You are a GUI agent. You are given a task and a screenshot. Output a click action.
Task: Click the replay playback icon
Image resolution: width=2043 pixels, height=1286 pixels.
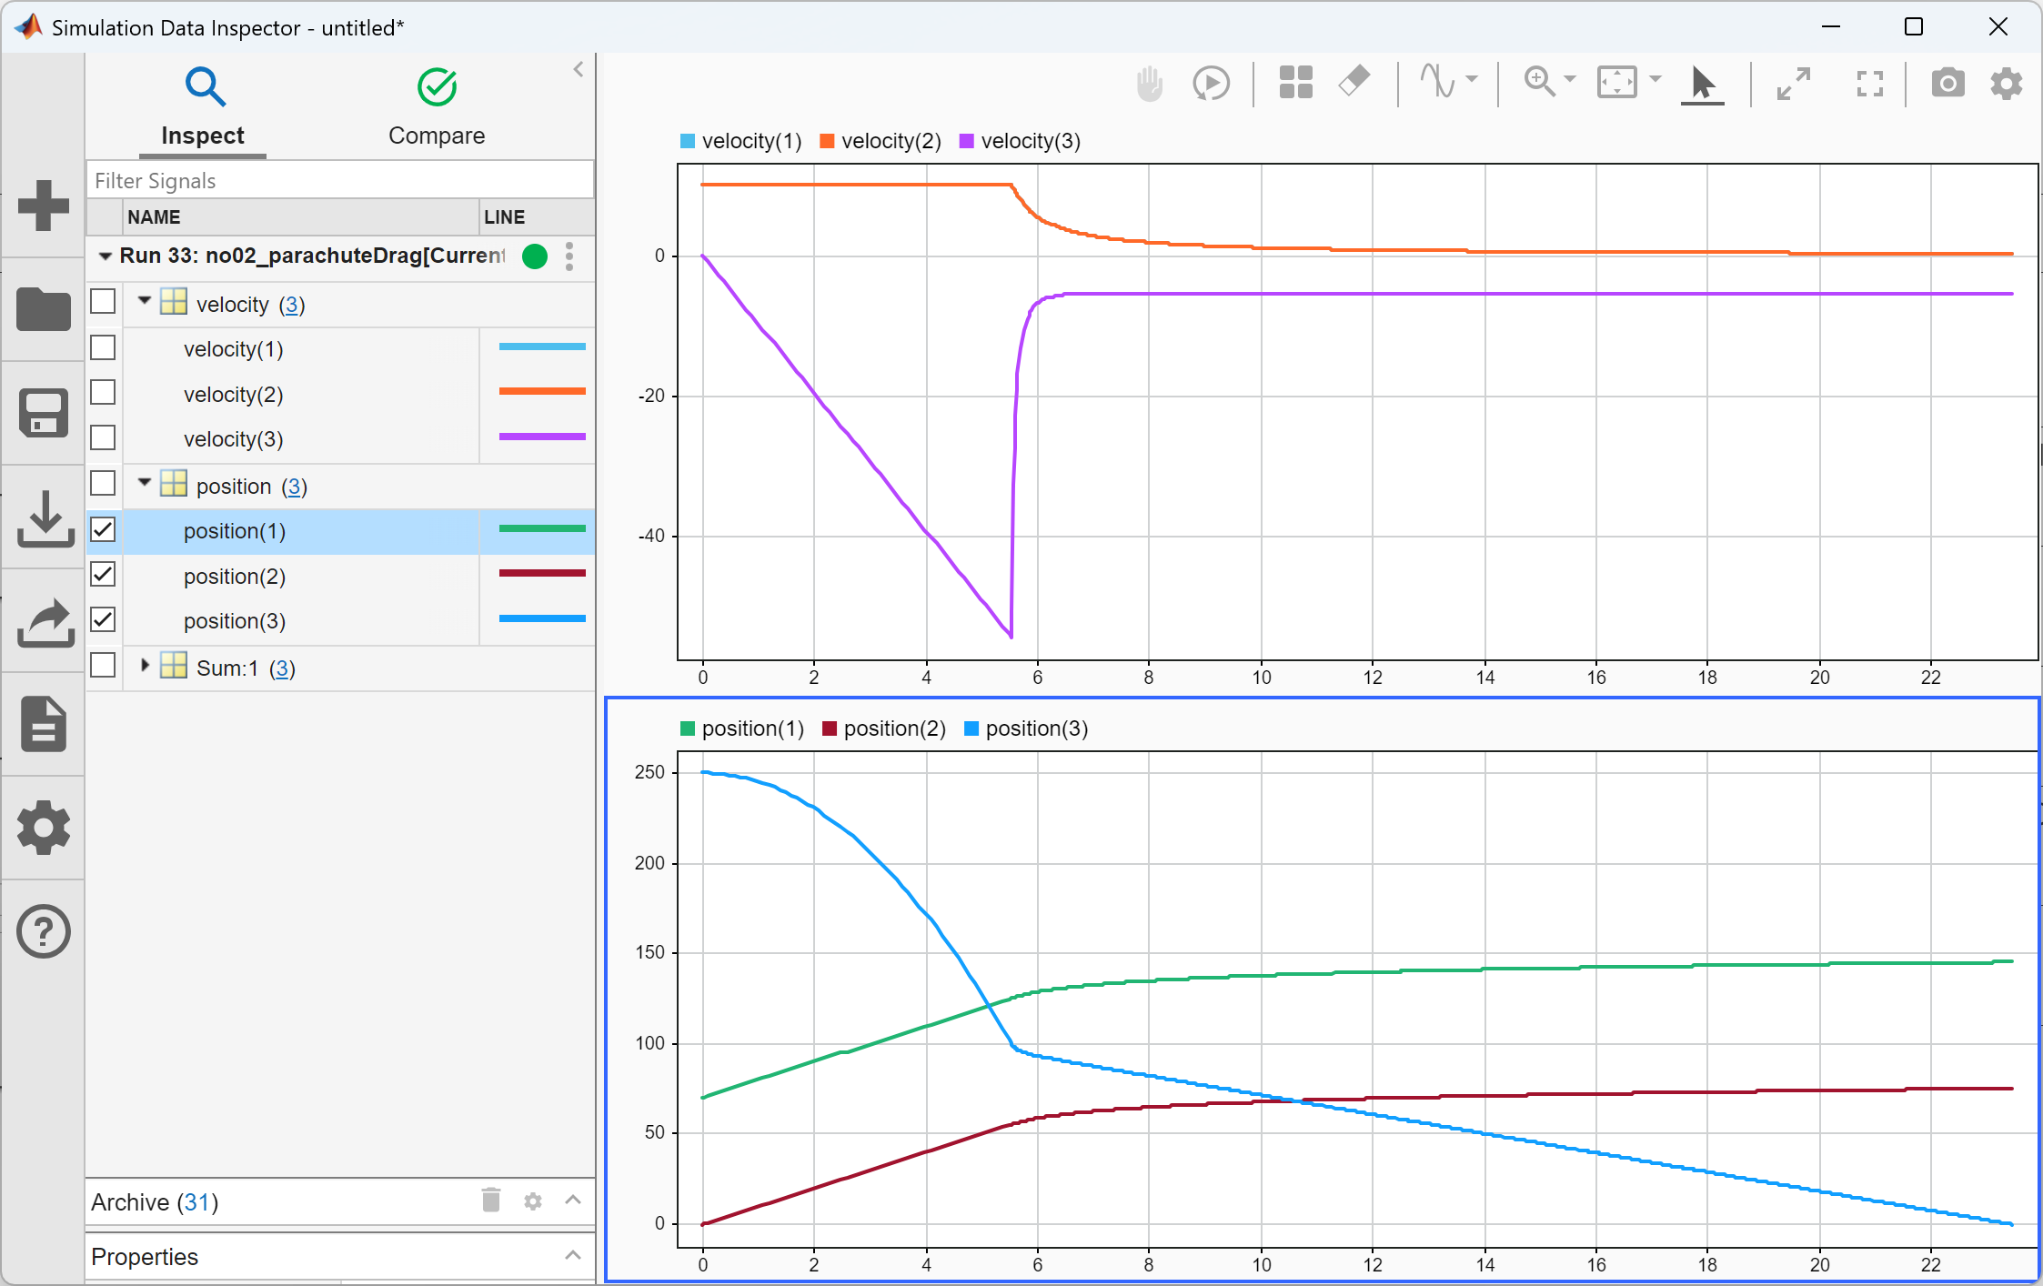[1211, 84]
